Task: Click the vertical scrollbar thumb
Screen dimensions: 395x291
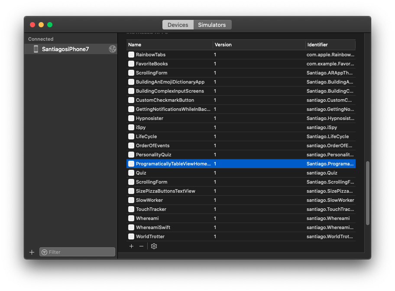Action: 368,193
